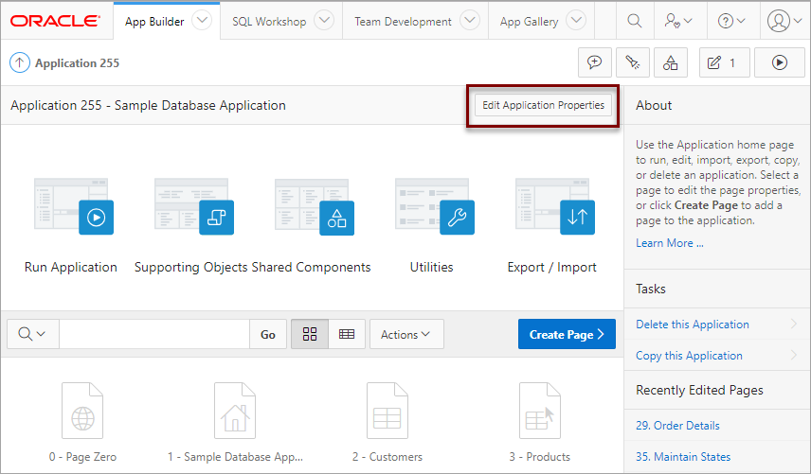Click the Application 255 breadcrumb

click(x=77, y=63)
